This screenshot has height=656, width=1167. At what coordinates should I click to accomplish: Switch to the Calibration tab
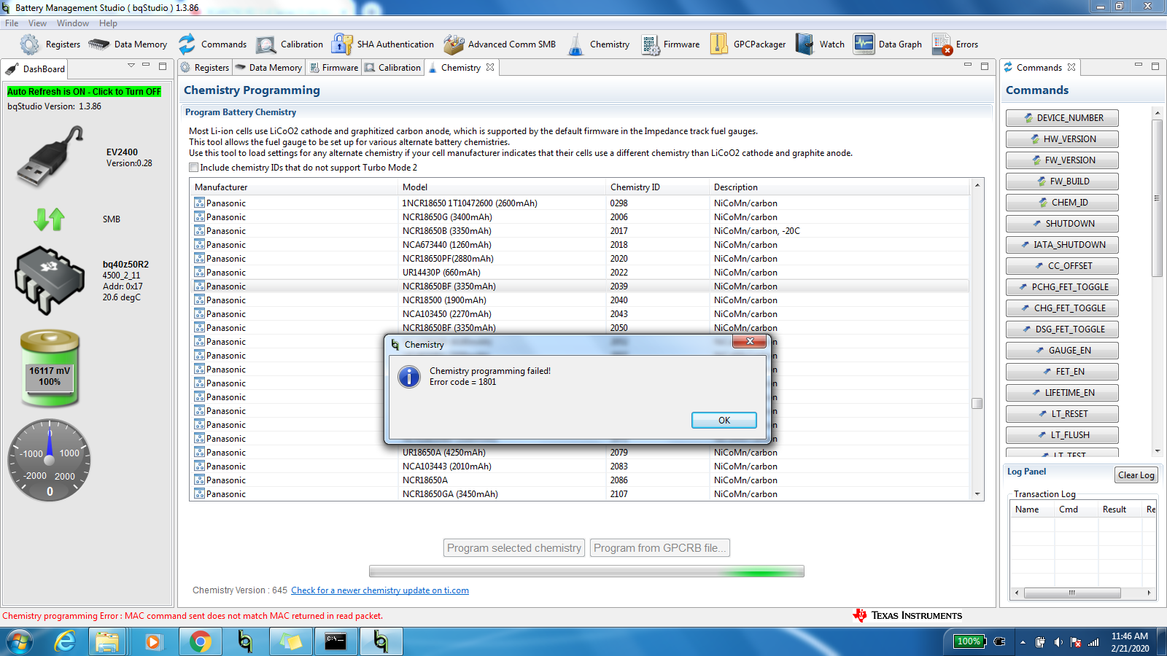pyautogui.click(x=392, y=68)
